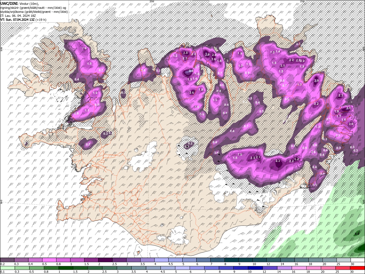Click the 0.9 value in the green rain area
365x274 pixels.
coord(357,234)
